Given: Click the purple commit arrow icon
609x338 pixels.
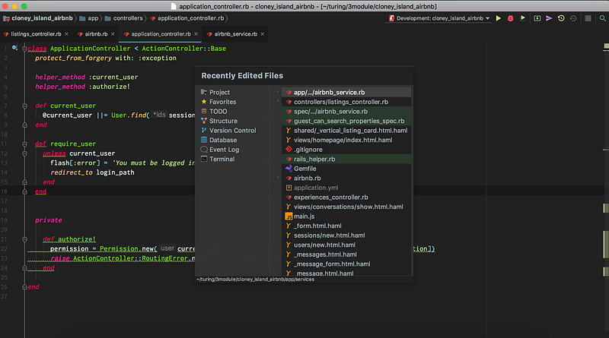Looking at the screenshot, I should tap(549, 17).
